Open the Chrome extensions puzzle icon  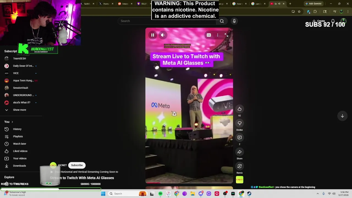pyautogui.click(x=315, y=12)
